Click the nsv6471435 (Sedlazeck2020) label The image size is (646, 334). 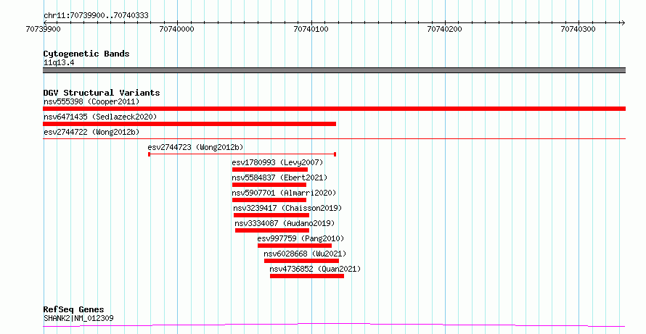100,117
